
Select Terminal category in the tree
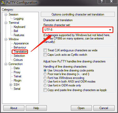[x=14, y=23]
